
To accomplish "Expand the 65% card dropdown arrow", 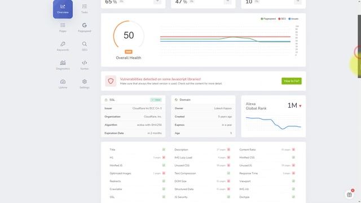I will point(157,2).
